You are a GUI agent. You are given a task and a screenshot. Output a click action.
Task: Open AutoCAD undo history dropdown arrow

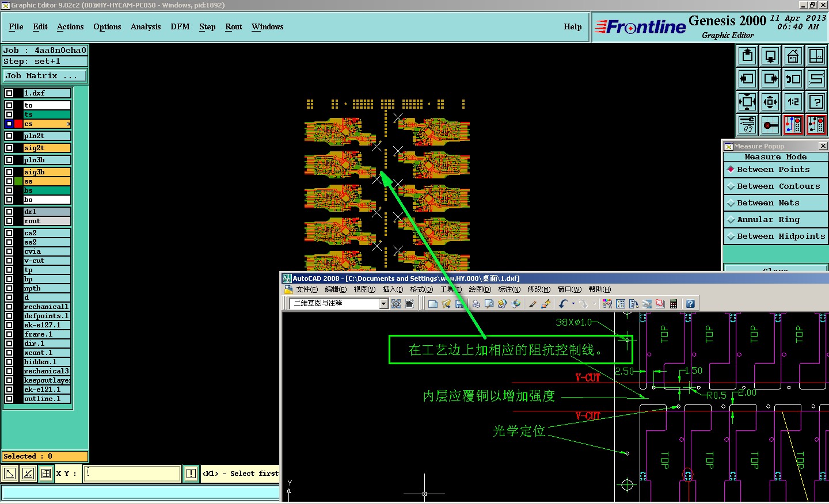coord(573,304)
